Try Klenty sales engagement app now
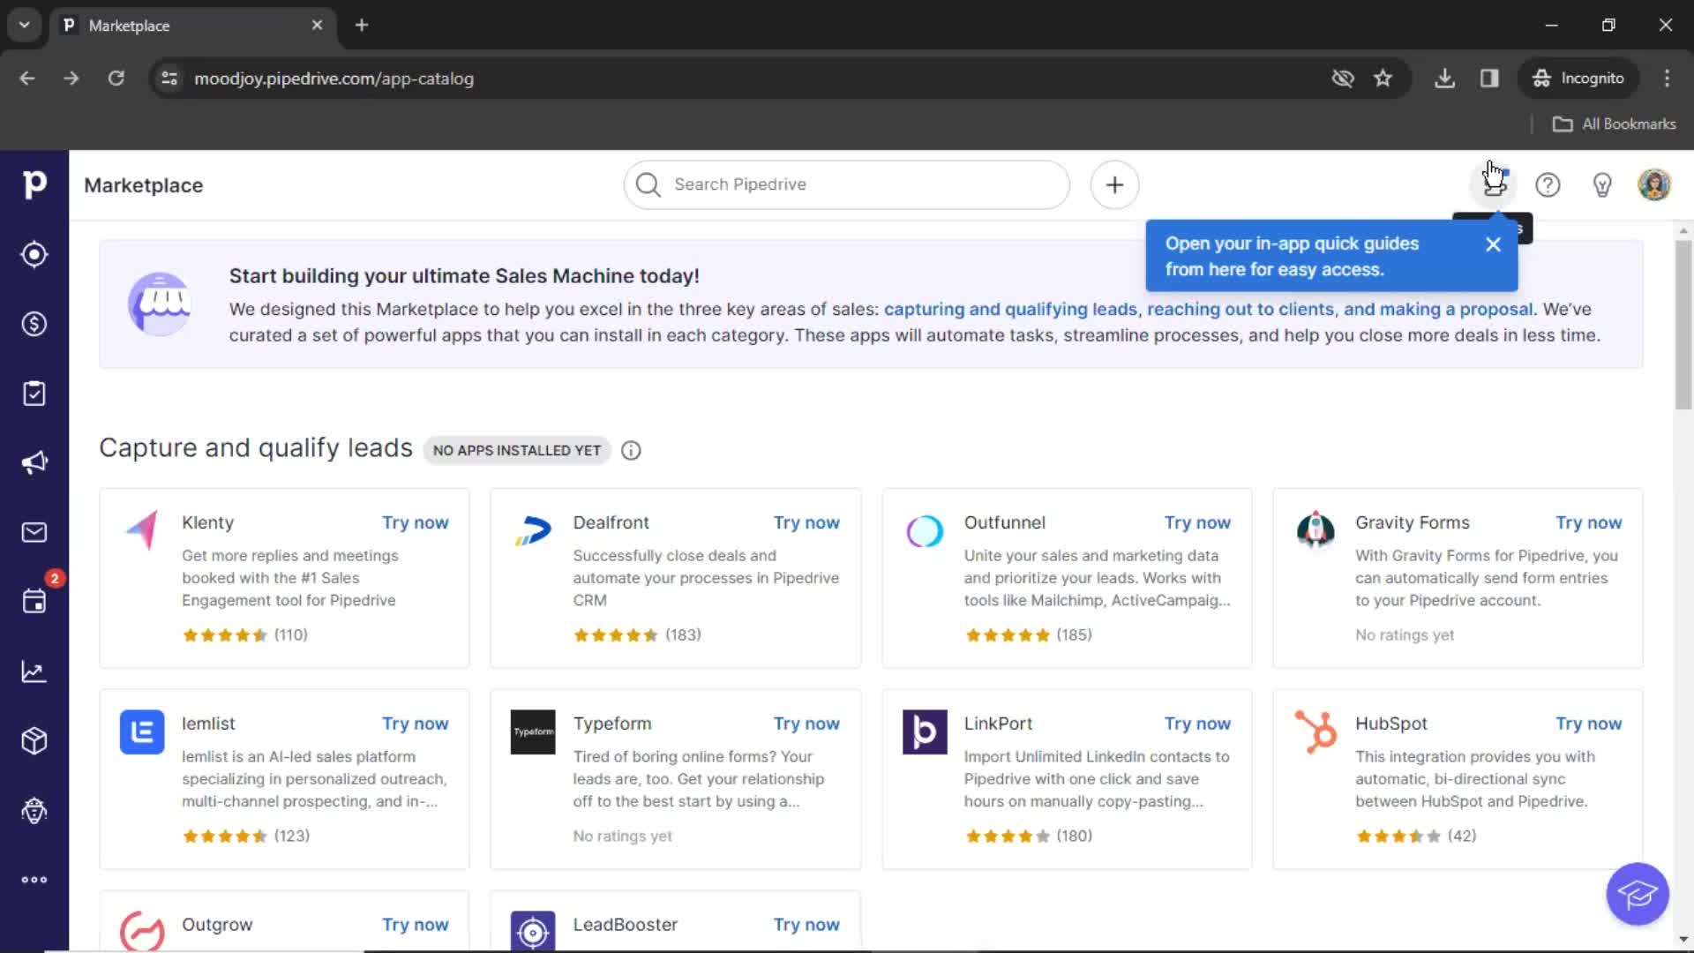 pyautogui.click(x=416, y=522)
